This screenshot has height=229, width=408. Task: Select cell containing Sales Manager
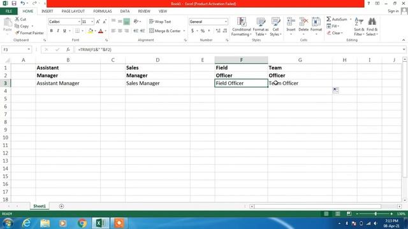click(x=157, y=83)
